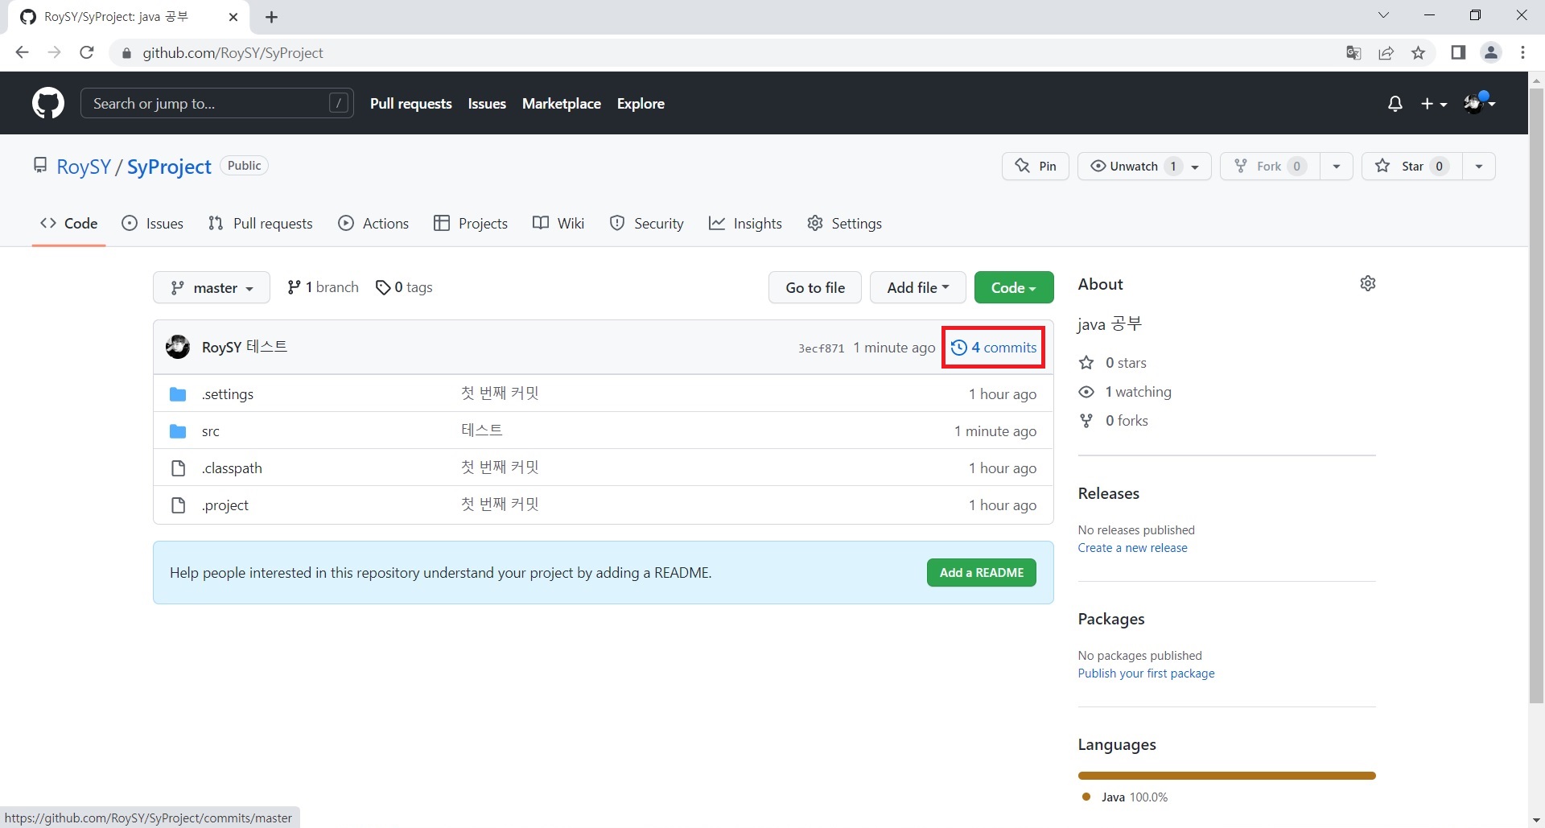1545x828 pixels.
Task: Go forward in browser history
Action: (54, 52)
